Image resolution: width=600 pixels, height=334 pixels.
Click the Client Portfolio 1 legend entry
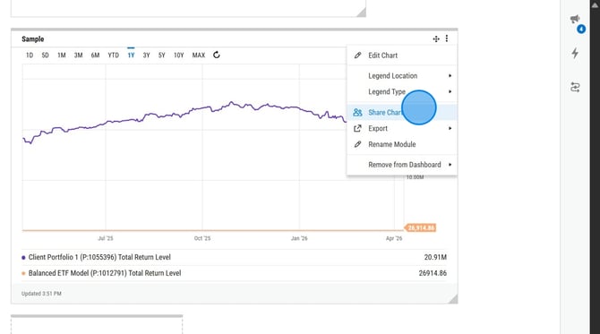pos(99,257)
